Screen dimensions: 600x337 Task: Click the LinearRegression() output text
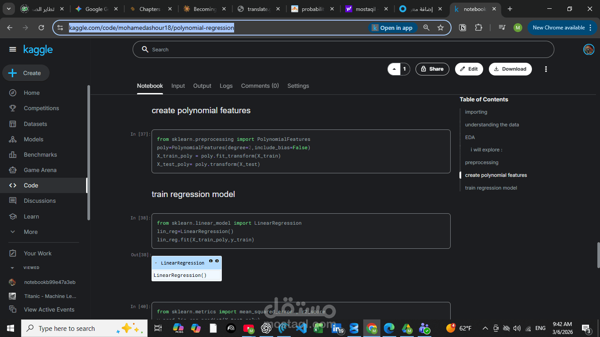(180, 275)
